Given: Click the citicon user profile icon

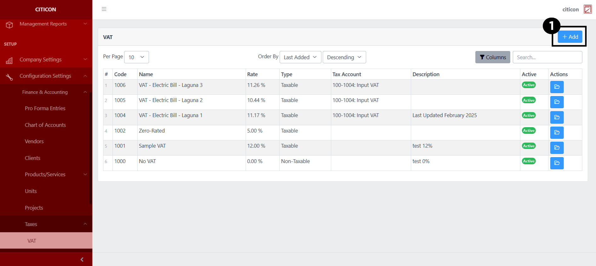Looking at the screenshot, I should [x=587, y=9].
